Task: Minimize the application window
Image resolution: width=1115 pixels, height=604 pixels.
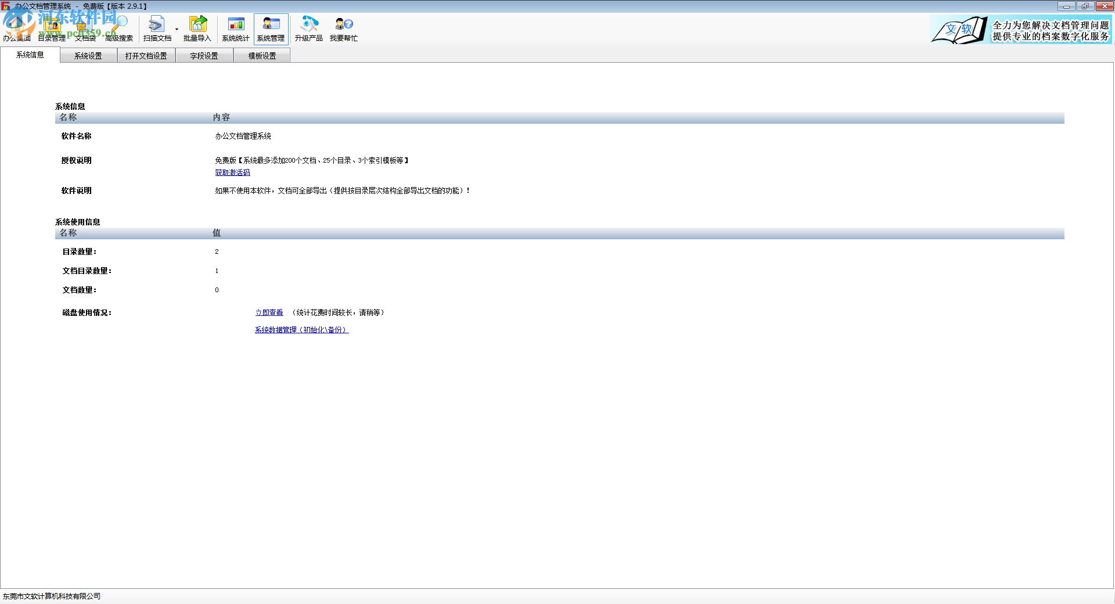Action: coord(1066,6)
